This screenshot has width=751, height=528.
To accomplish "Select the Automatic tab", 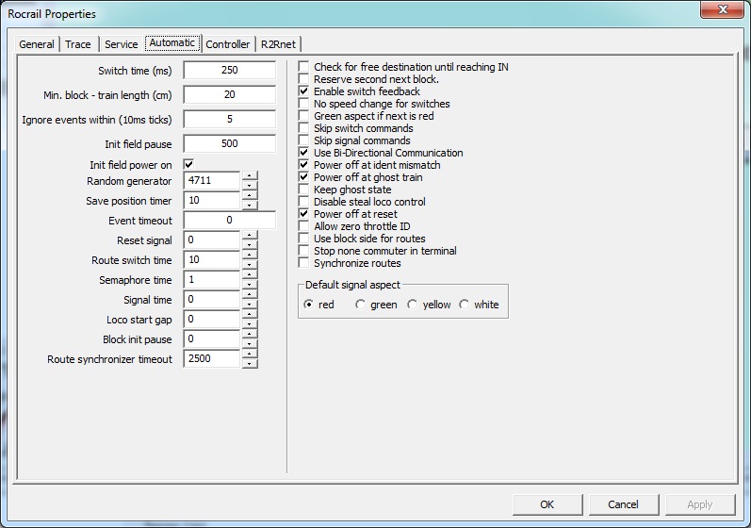I will point(171,42).
